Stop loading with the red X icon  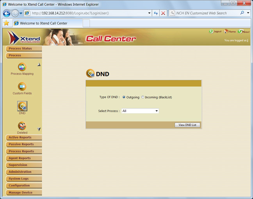click(163, 13)
